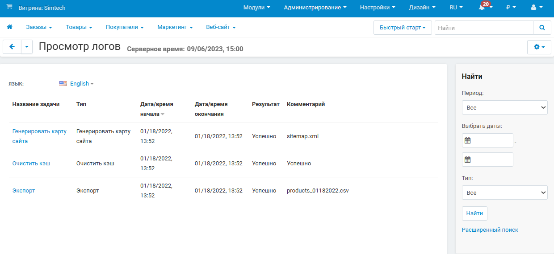Image resolution: width=554 pixels, height=254 pixels.
Task: Open the Маркетинг menu
Action: click(175, 27)
